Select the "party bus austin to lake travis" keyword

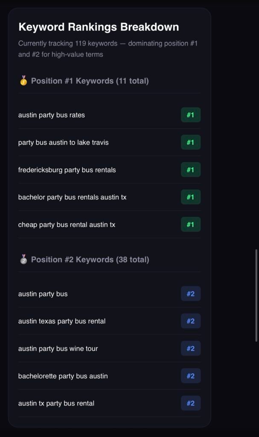coord(64,142)
